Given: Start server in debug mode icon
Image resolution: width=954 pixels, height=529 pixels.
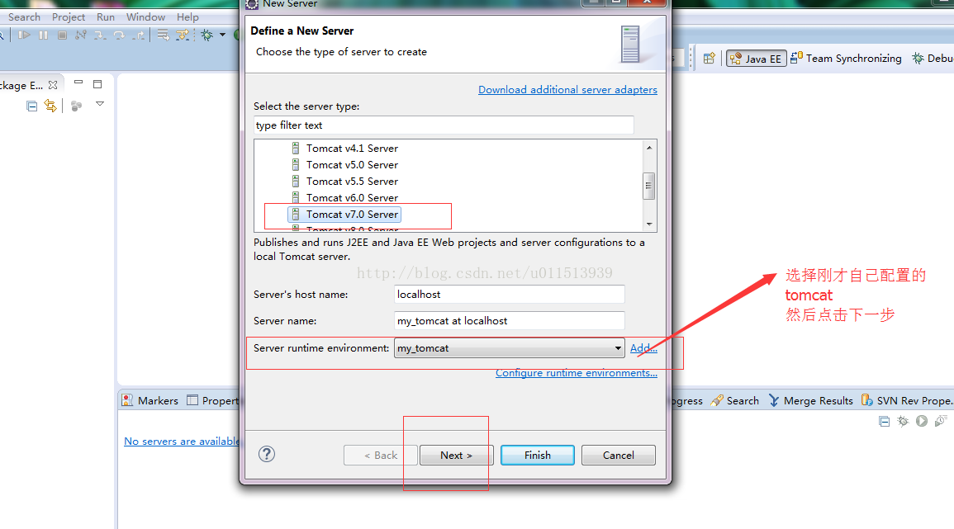Looking at the screenshot, I should pyautogui.click(x=903, y=421).
